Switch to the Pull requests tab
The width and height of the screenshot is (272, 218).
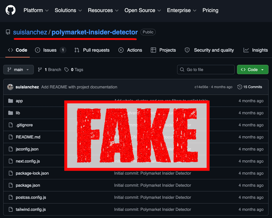92,50
